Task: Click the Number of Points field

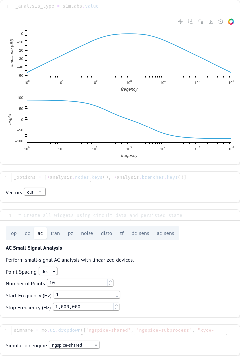Action: tap(77, 283)
